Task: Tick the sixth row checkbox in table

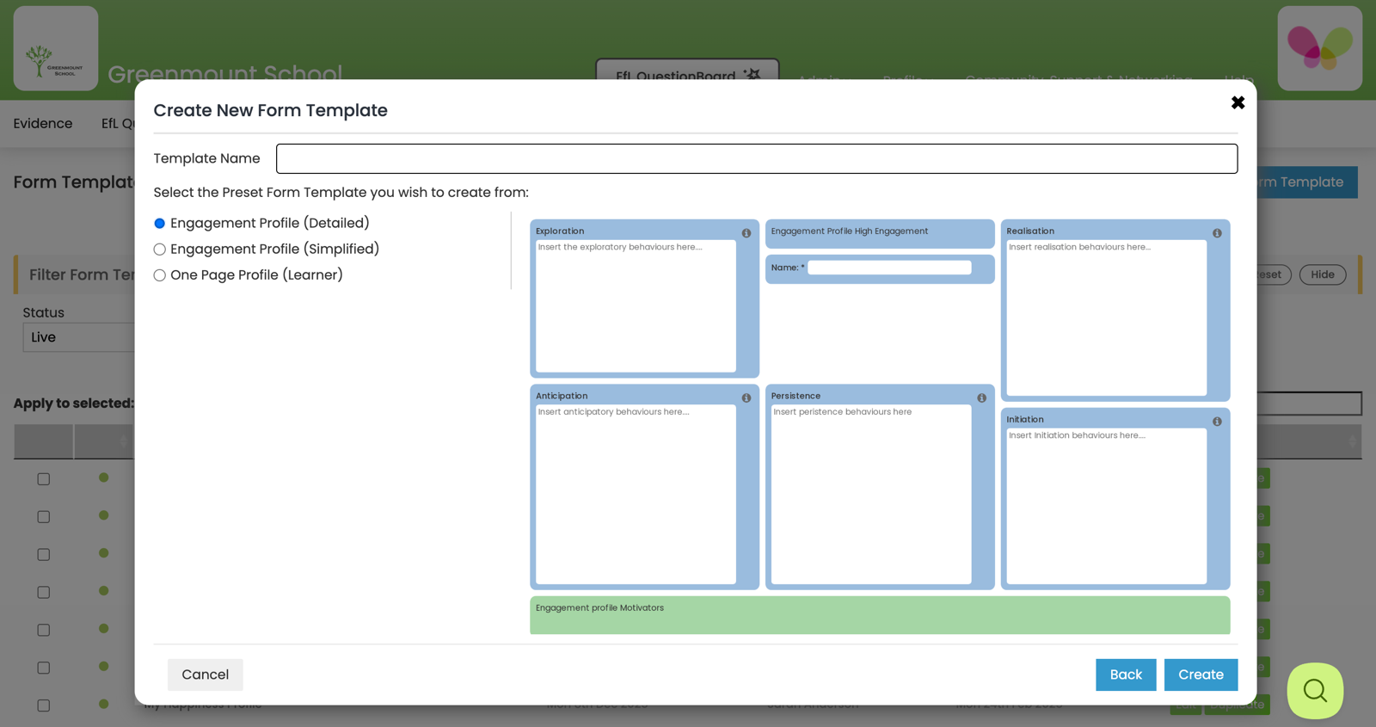Action: coord(44,668)
